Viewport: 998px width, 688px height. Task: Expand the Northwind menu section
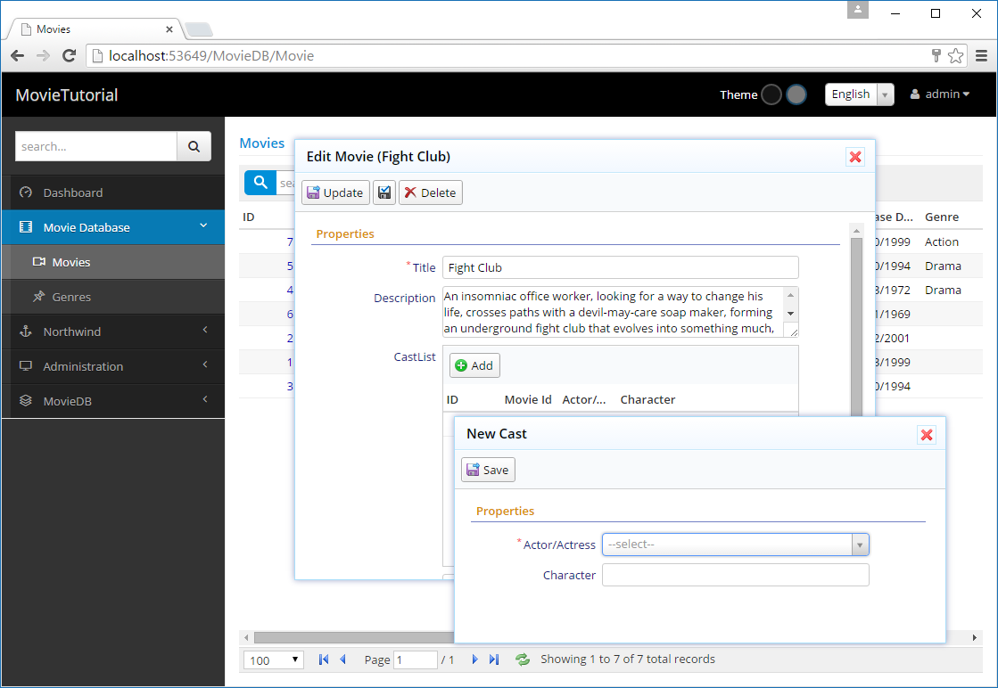pos(112,332)
